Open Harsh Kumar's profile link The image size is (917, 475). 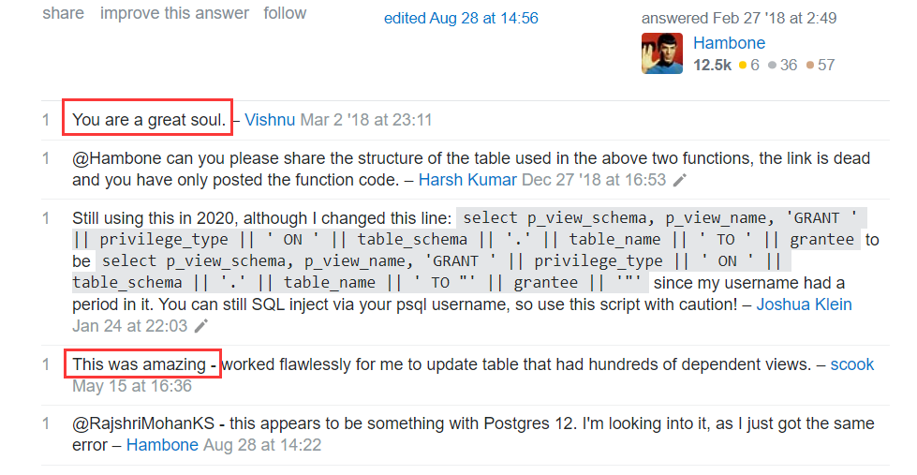467,180
